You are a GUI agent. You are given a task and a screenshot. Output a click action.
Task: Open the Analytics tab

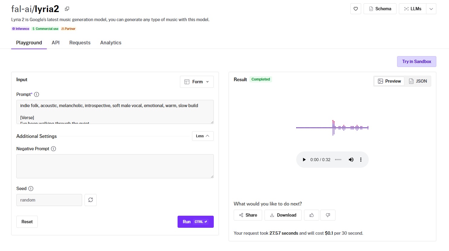(x=111, y=43)
